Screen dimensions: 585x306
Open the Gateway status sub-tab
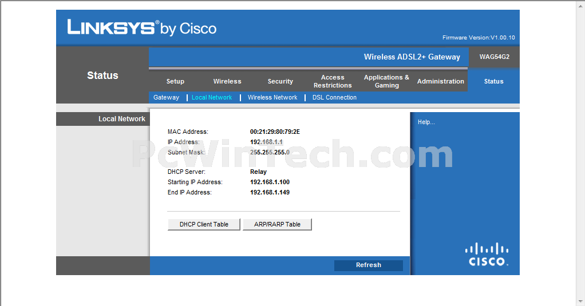point(166,97)
